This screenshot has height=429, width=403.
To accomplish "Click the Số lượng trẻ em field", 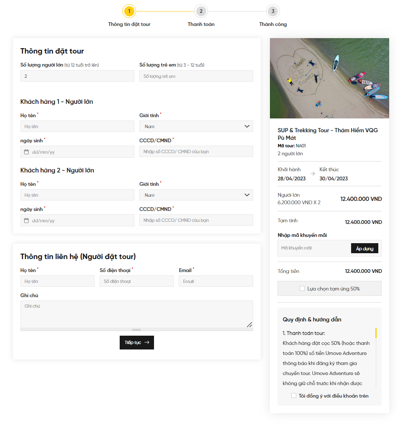I will (x=196, y=76).
